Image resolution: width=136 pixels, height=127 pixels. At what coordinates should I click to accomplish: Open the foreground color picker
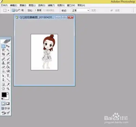(4, 95)
